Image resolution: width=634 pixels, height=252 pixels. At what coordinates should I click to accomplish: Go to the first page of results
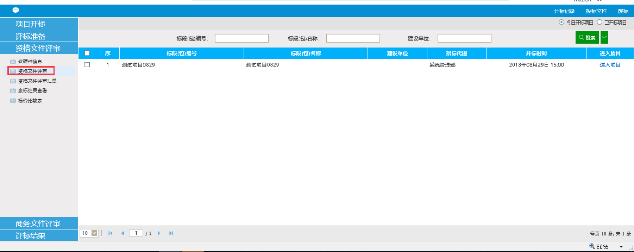tap(111, 233)
